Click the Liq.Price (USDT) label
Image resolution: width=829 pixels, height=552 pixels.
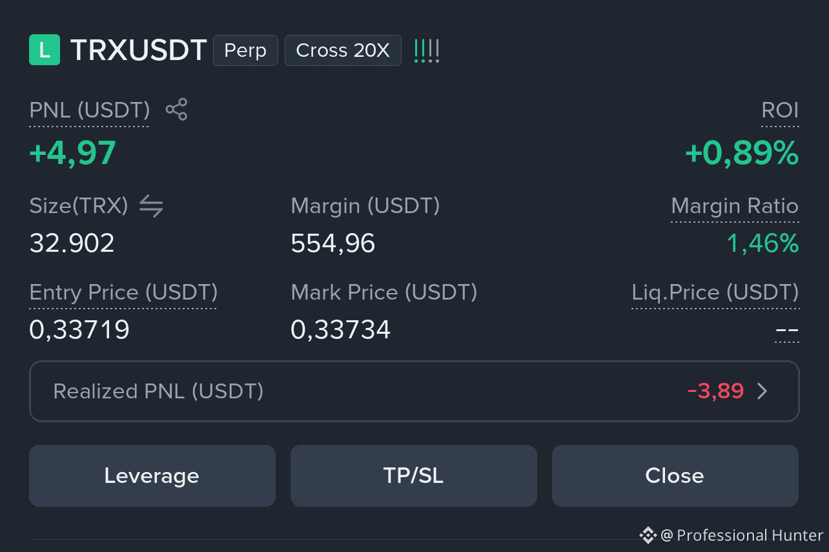pos(715,292)
